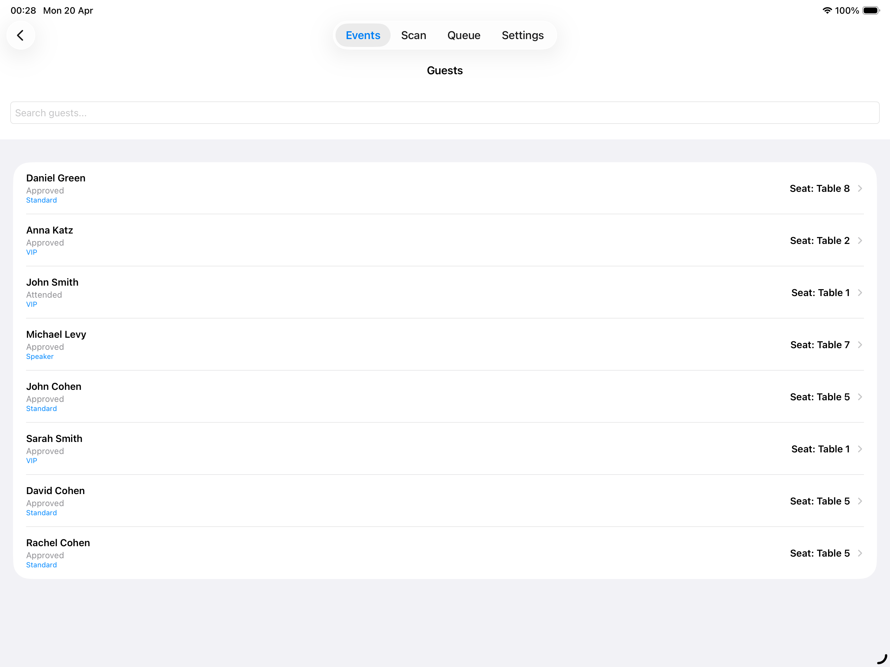Expand Michael Levy's row chevron
This screenshot has height=667, width=890.
859,345
